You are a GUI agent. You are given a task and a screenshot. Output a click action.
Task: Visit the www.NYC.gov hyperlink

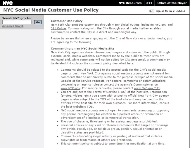click(70, 88)
